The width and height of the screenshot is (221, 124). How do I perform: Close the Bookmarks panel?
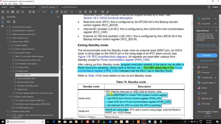tap(58, 17)
